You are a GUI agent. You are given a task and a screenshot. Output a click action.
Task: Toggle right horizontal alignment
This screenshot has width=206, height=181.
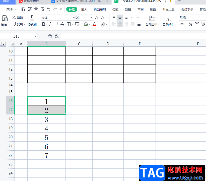(126, 24)
